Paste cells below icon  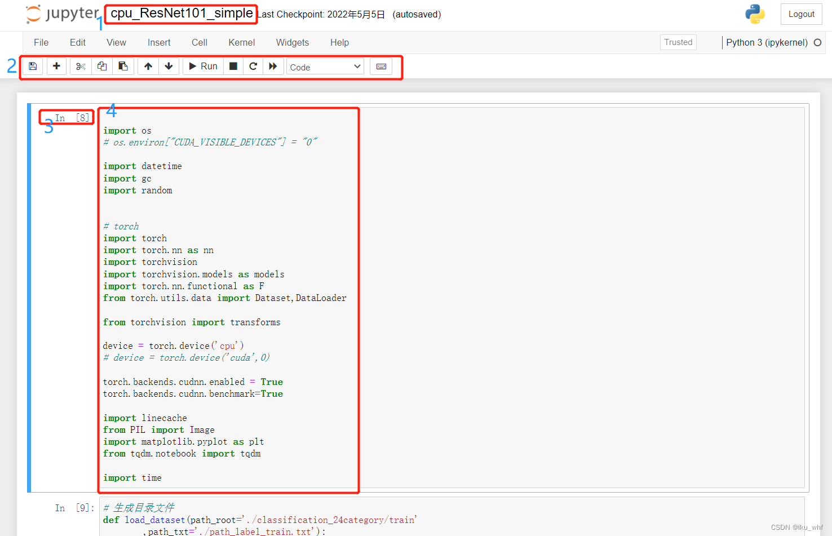coord(123,67)
